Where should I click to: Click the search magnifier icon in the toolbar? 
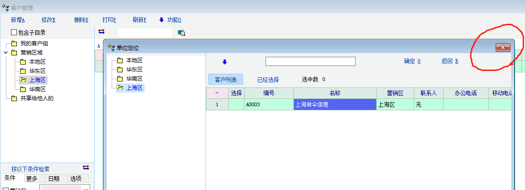(181, 33)
